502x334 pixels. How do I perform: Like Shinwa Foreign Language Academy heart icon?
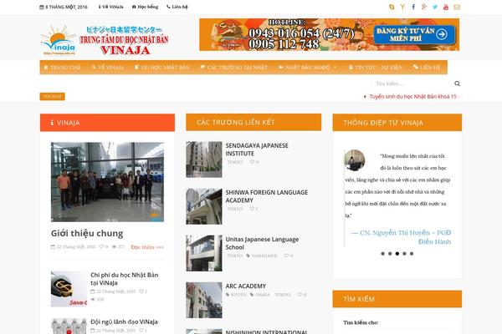pos(252,209)
